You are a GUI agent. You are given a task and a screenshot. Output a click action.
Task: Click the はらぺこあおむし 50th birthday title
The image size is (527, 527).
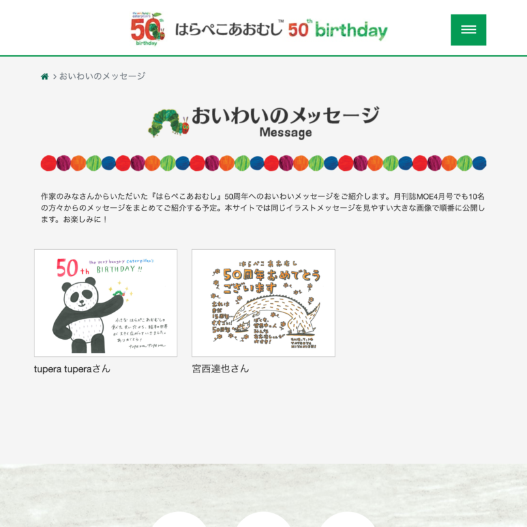tap(281, 30)
